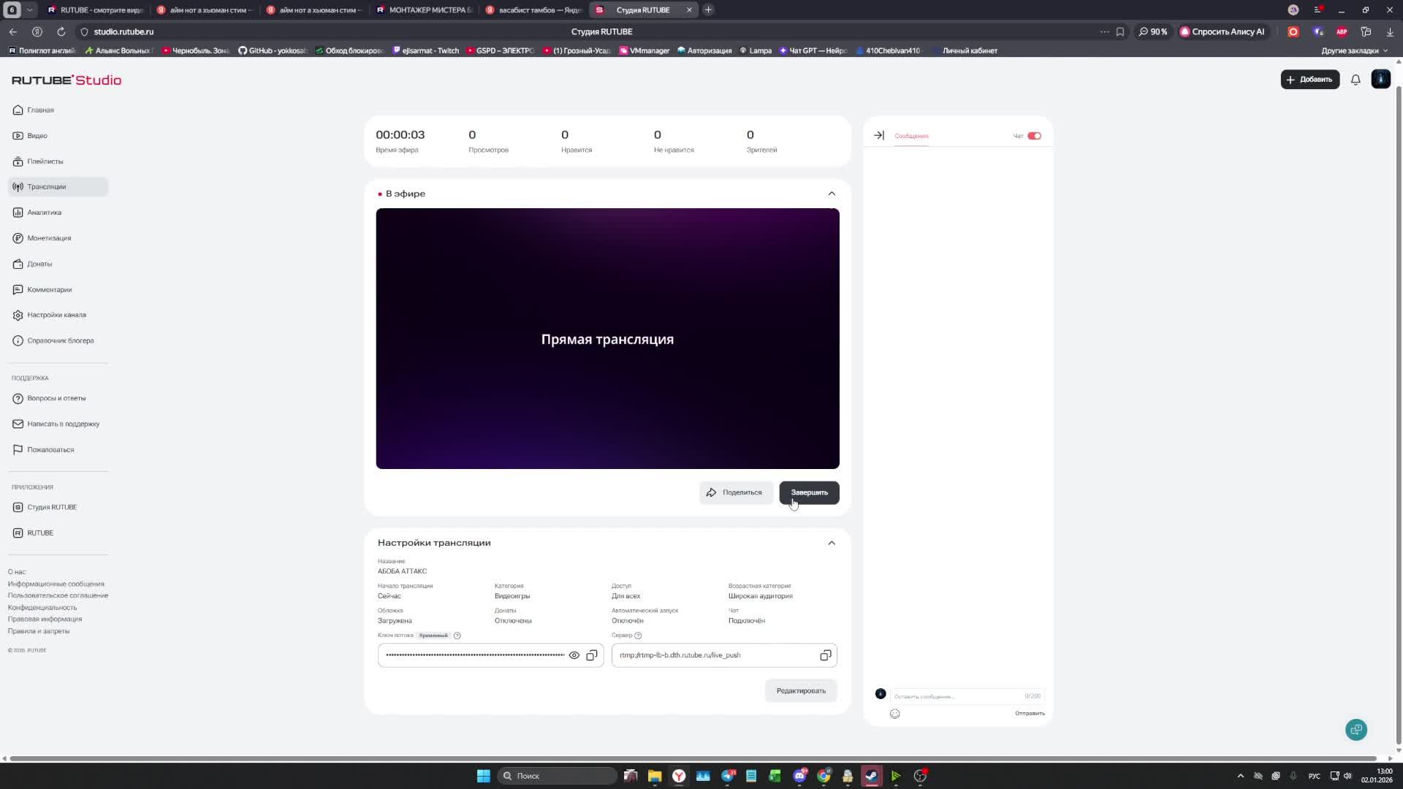Open the browser downloads panel
1403x789 pixels.
[1390, 31]
